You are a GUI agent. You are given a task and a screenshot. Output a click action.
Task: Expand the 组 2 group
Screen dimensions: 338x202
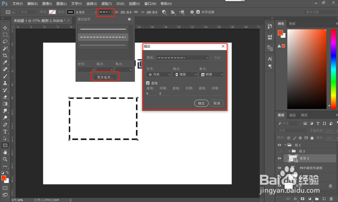(x=289, y=151)
